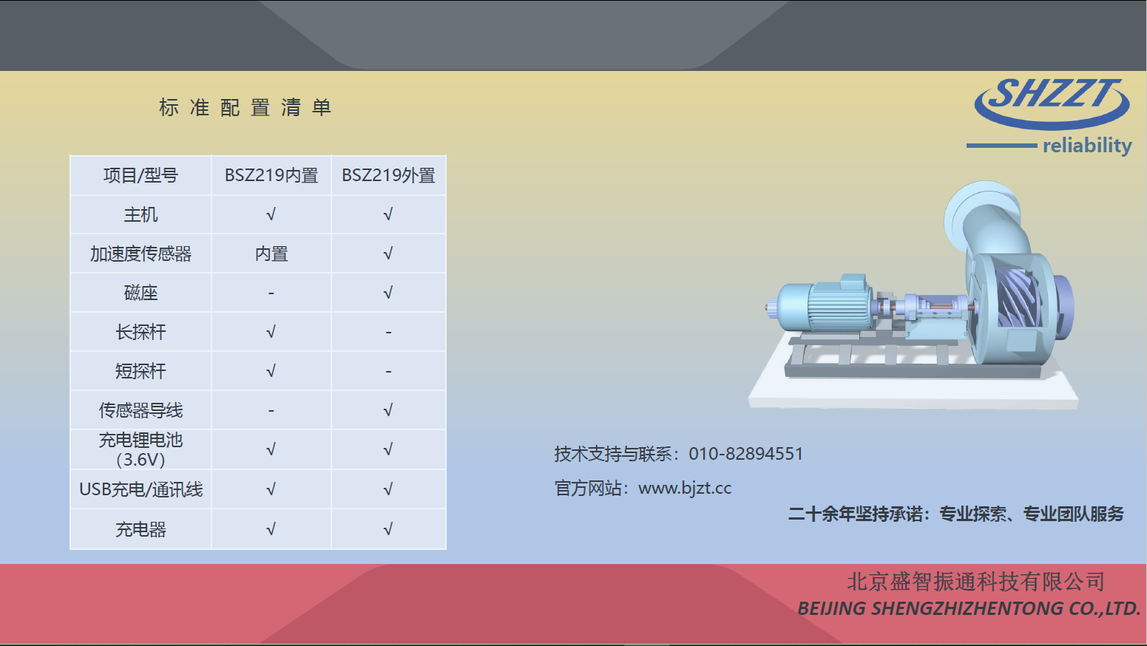
Task: Click BEIJING SHENGZHIZHENTONG CO.,LTD. text
Action: (969, 608)
